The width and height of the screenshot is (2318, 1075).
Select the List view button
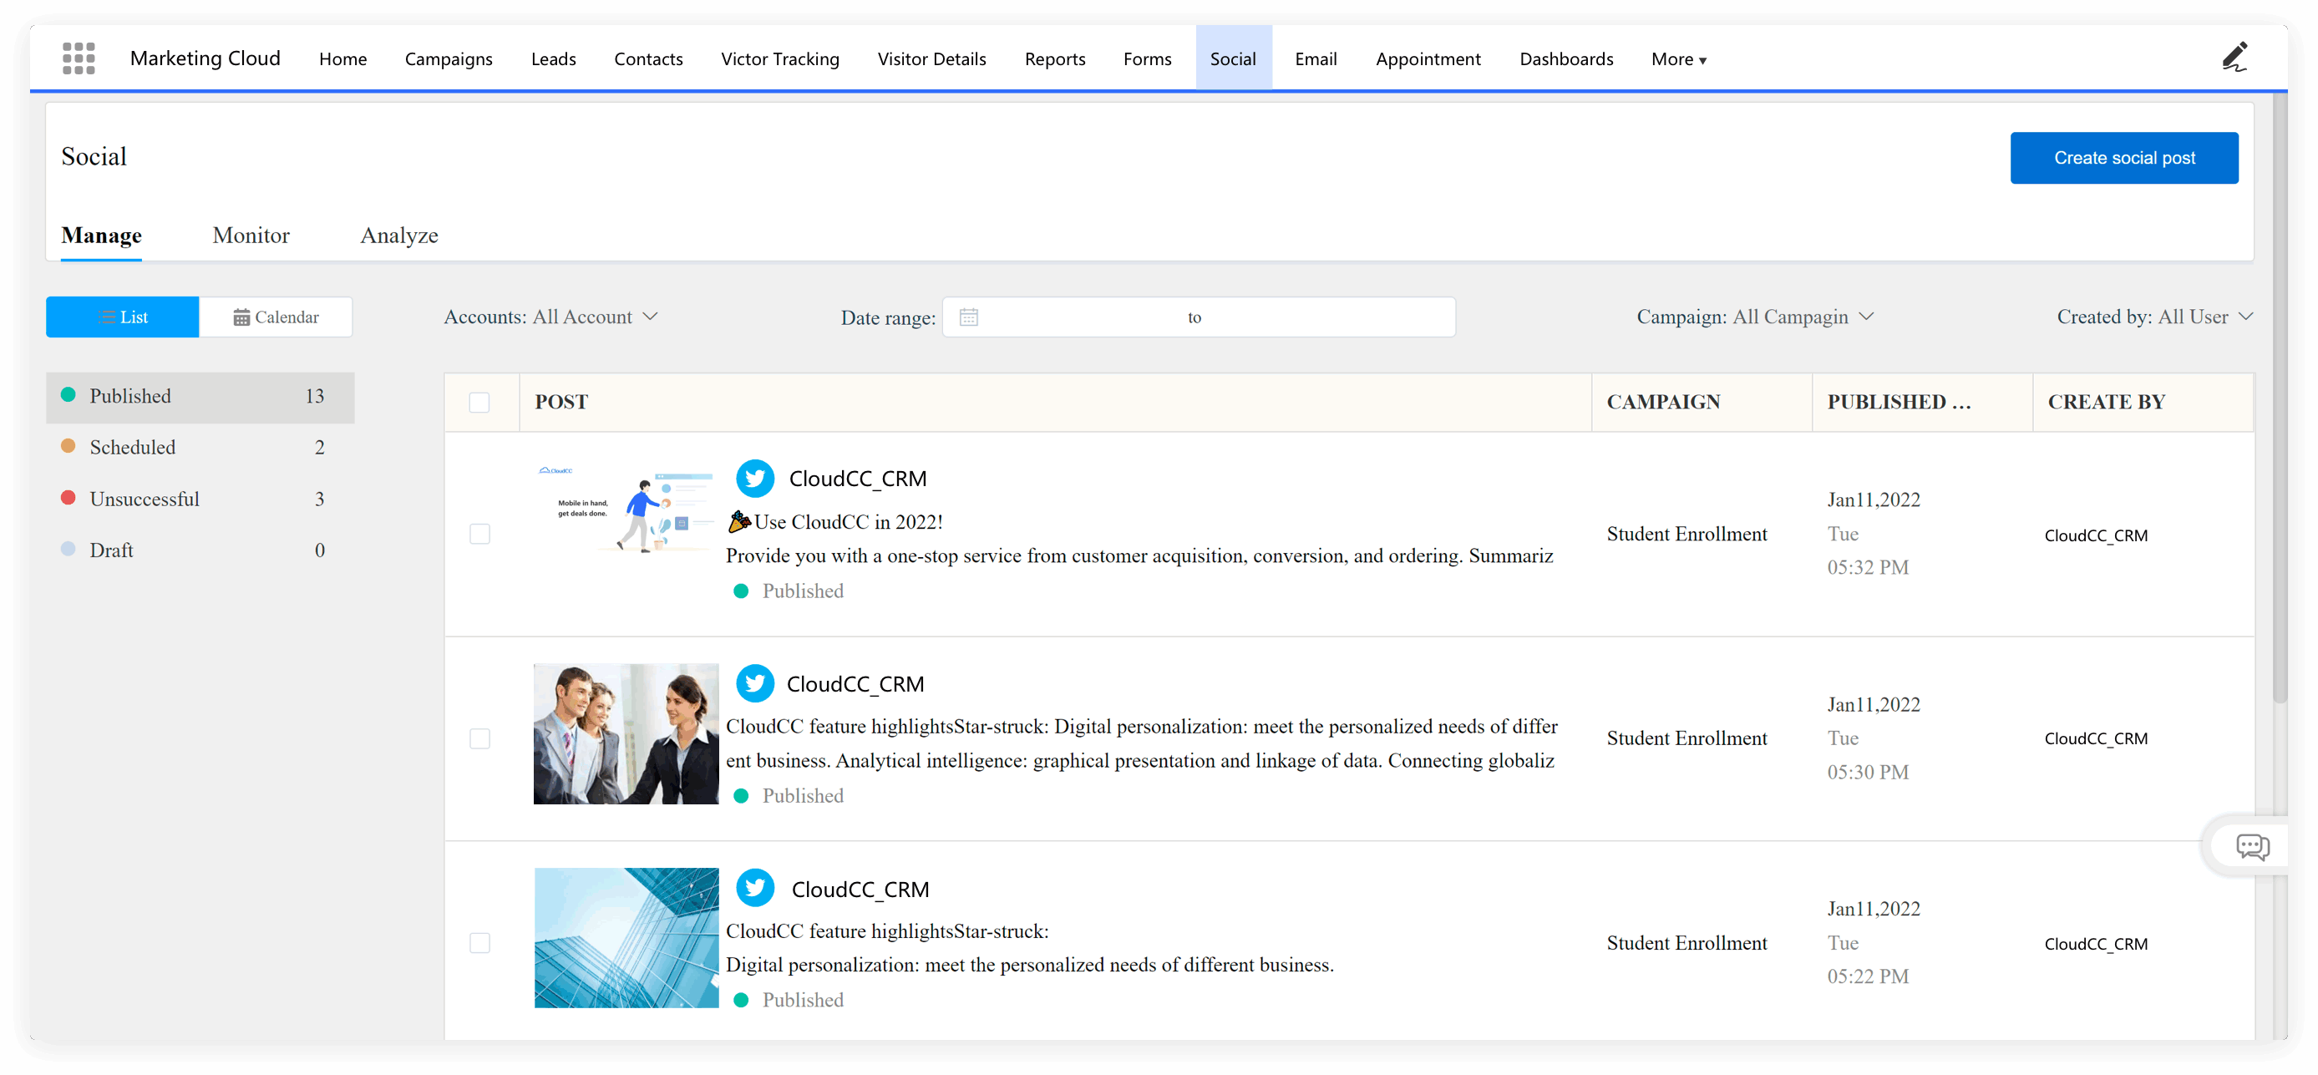coord(123,317)
